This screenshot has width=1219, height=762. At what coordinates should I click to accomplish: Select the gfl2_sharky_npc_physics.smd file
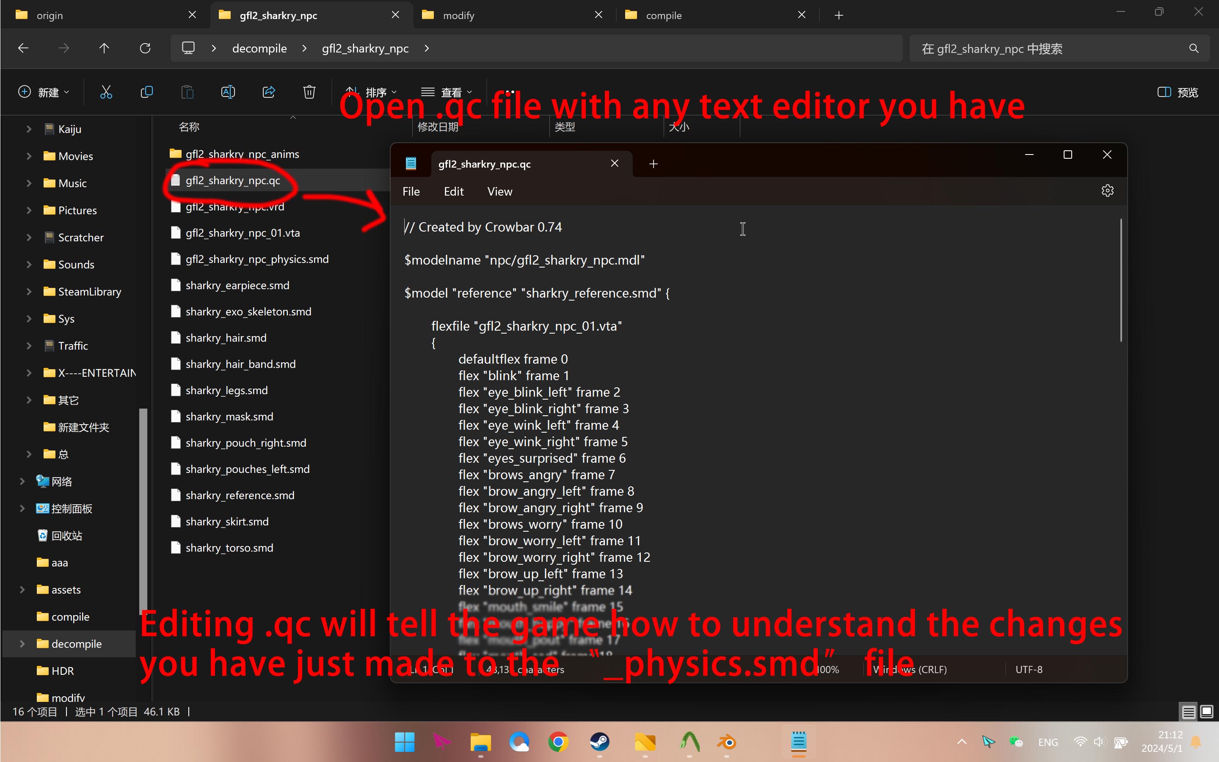257,259
